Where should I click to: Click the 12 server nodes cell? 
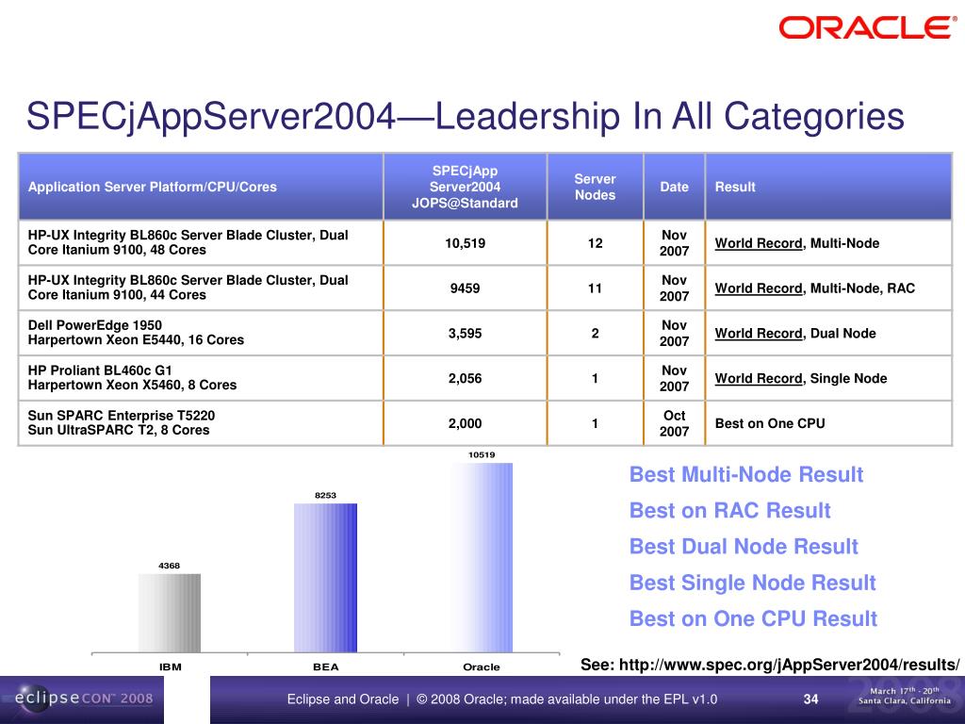[x=596, y=243]
